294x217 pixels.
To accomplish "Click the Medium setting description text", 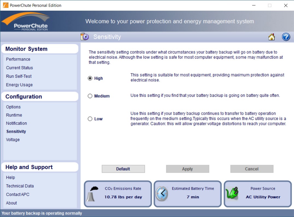I will [x=205, y=95].
